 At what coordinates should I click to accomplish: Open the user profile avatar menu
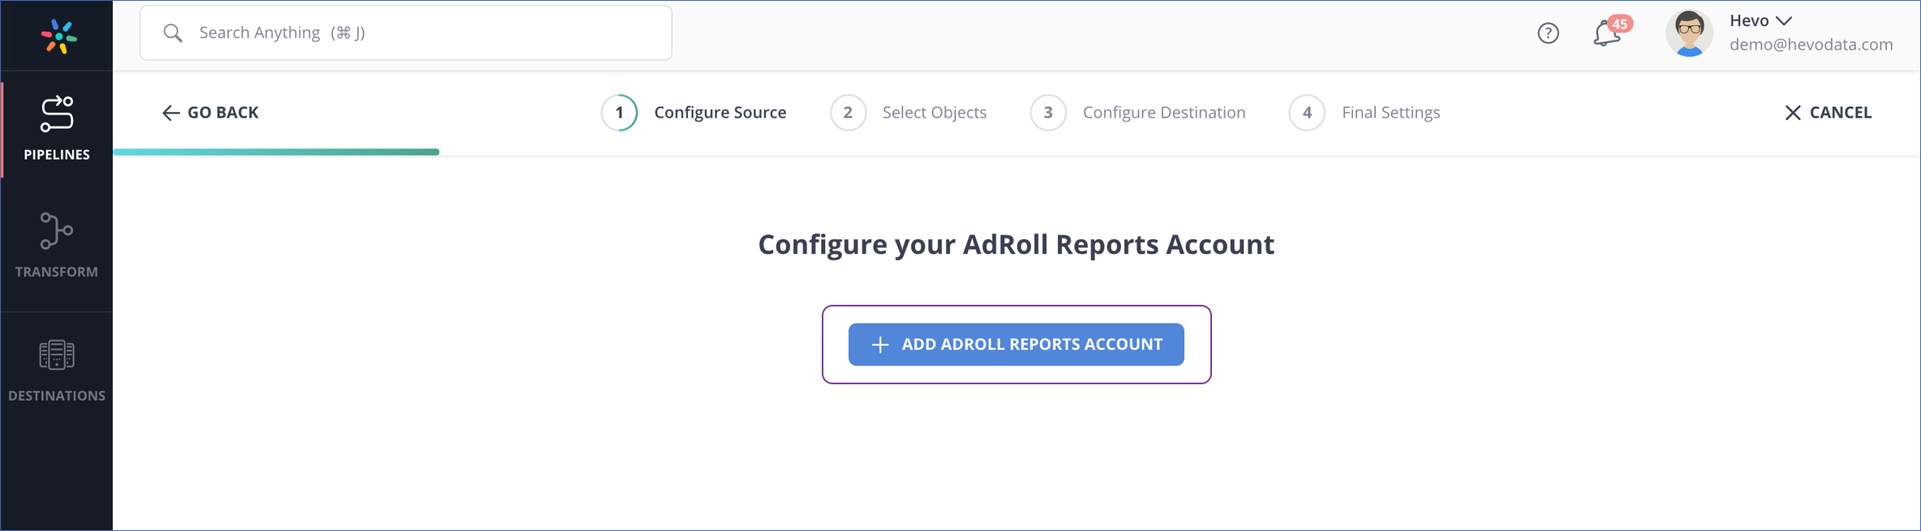(1689, 32)
